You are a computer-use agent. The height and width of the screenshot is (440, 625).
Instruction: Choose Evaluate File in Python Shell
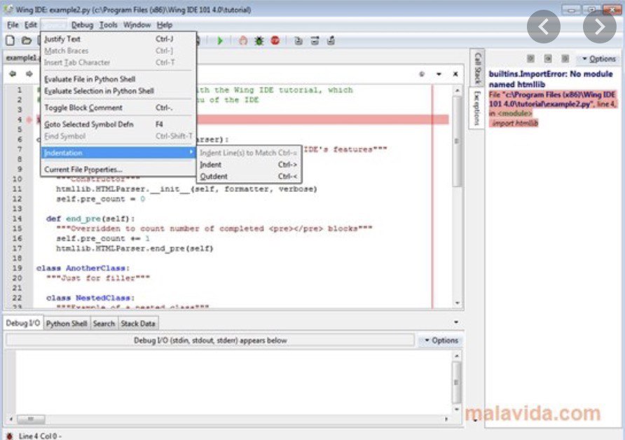[x=118, y=79]
